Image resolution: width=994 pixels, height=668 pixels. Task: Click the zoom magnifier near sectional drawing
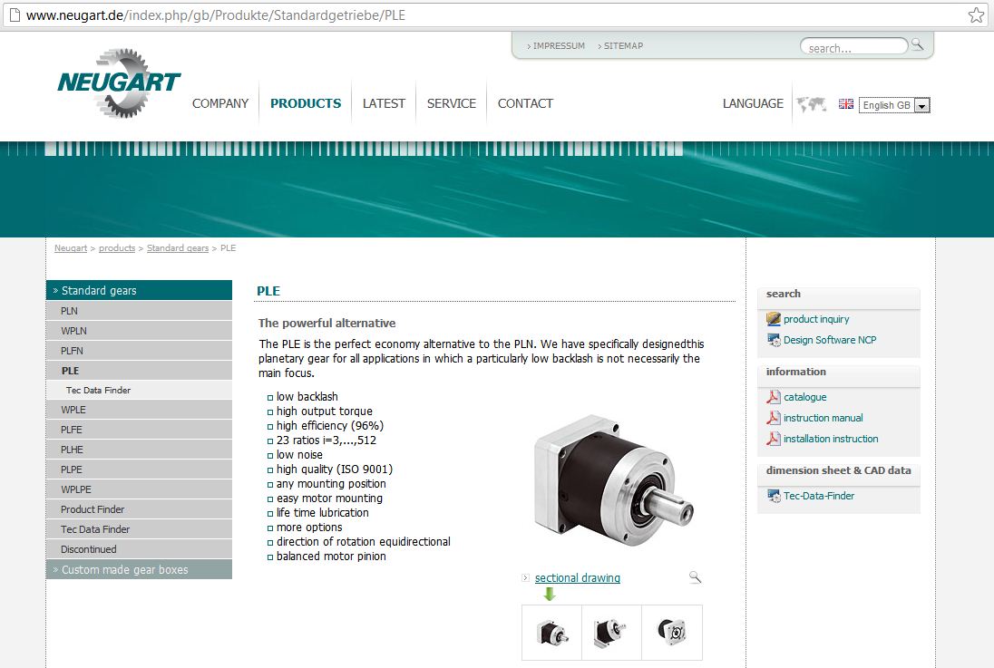[695, 577]
